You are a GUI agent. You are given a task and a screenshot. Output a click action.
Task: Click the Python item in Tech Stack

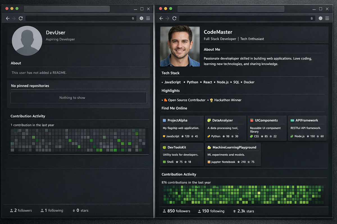pyautogui.click(x=192, y=82)
